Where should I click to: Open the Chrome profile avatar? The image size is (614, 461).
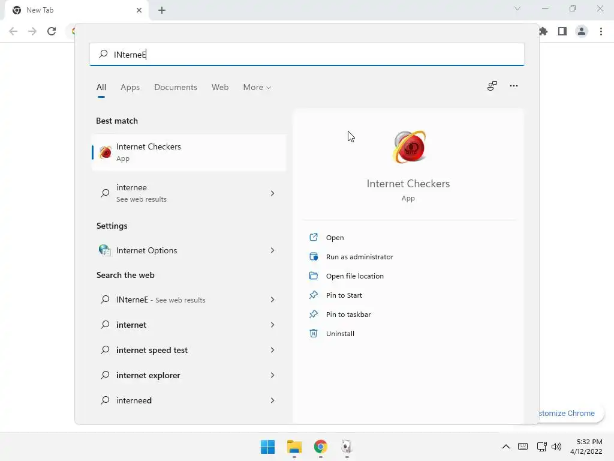tap(582, 31)
